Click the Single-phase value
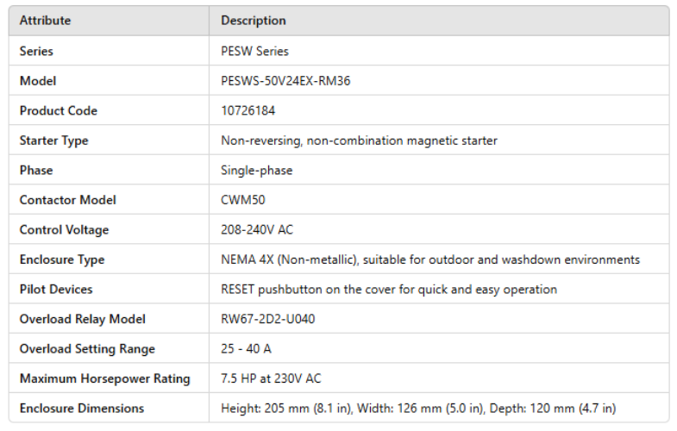 pyautogui.click(x=256, y=171)
